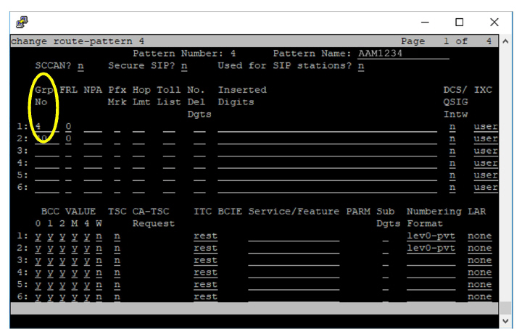
Task: Click Inserted Digits field in row 4
Action: pos(327,163)
